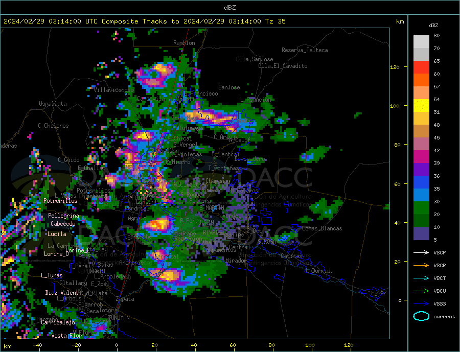Image resolution: width=460 pixels, height=352 pixels.
Task: Click the Vista_Flor place label
Action: pyautogui.click(x=66, y=336)
